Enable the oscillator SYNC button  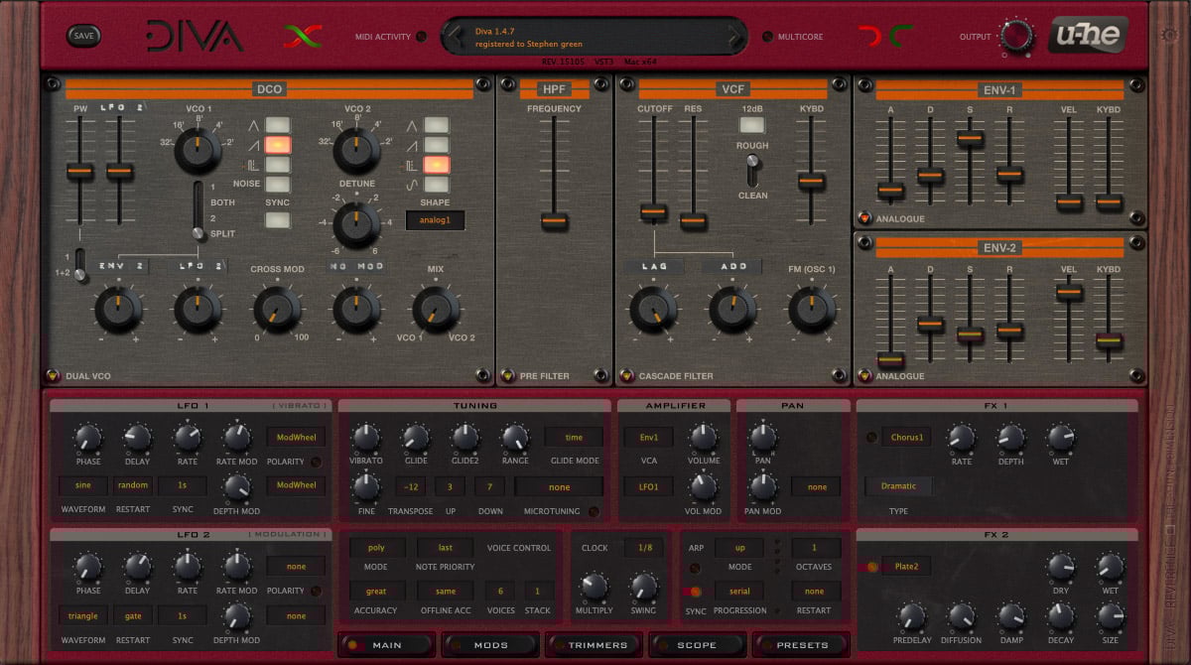[x=278, y=219]
